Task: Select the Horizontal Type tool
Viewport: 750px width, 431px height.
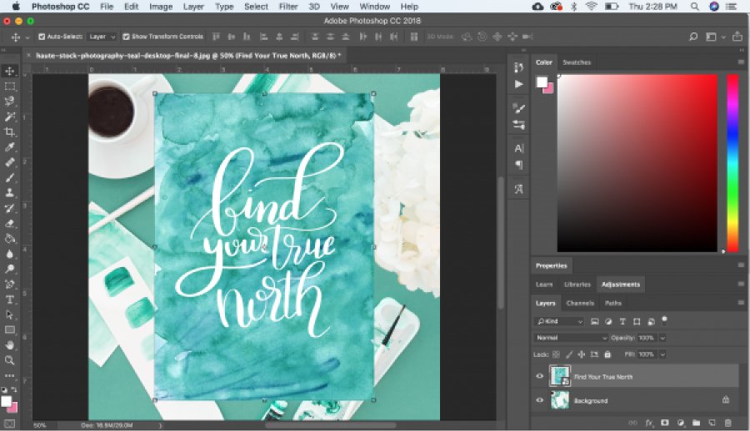Action: (x=9, y=300)
